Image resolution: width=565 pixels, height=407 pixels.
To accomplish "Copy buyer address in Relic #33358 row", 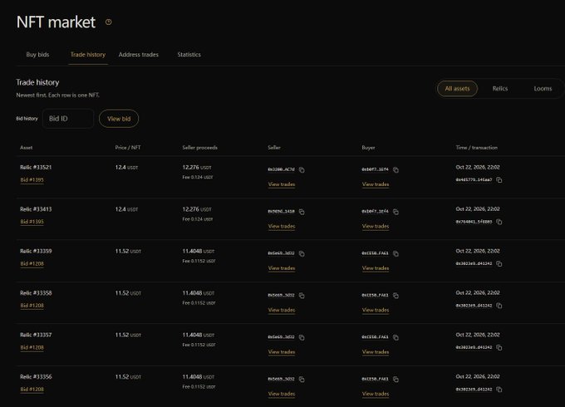I will pos(395,296).
